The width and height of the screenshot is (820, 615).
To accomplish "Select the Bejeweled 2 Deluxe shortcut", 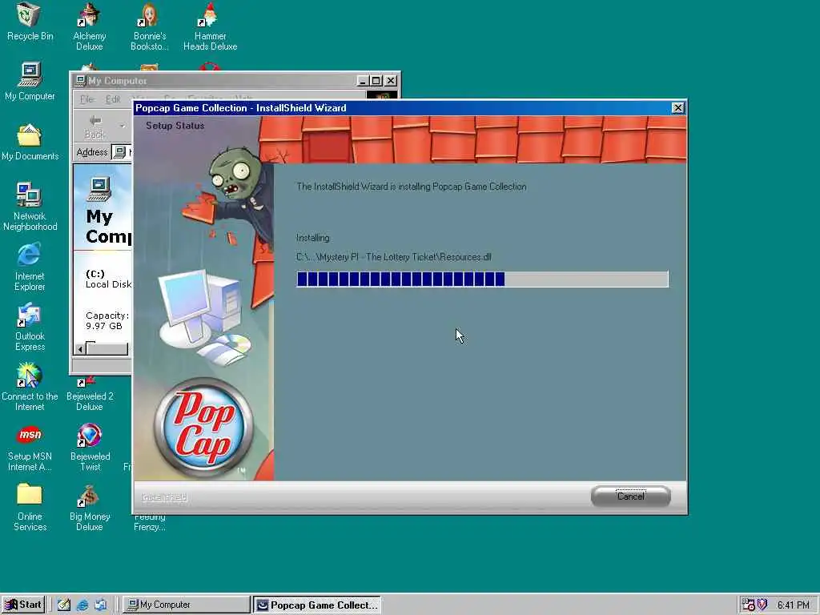I will click(90, 395).
